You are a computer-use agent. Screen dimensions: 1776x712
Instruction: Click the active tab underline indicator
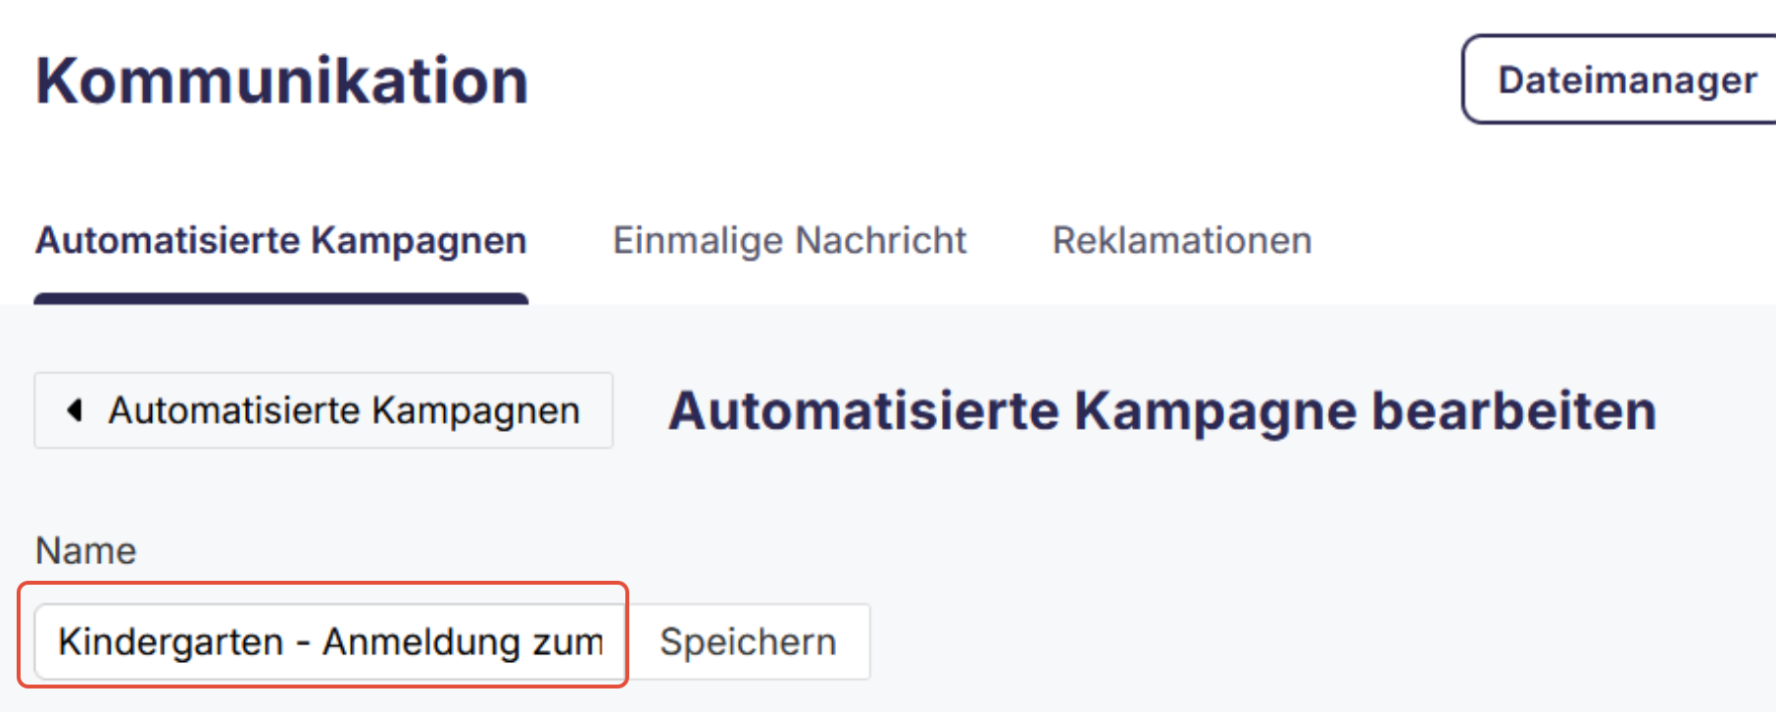point(281,296)
